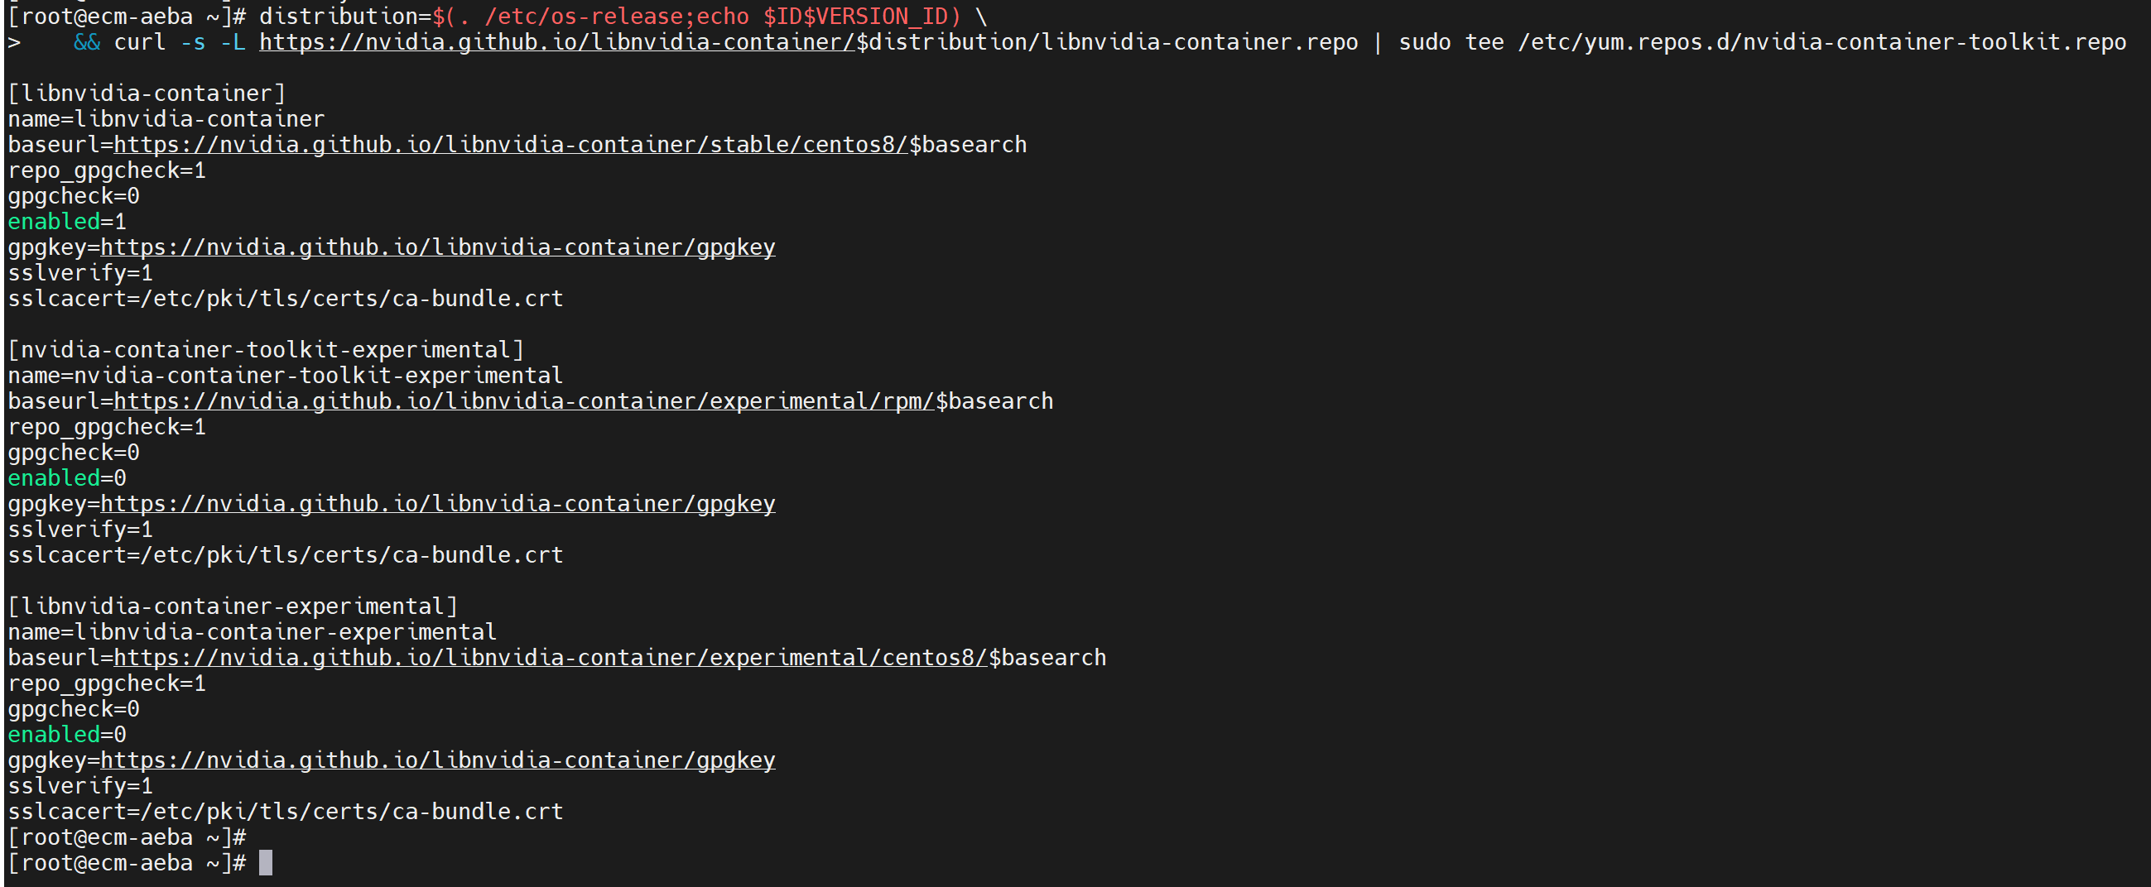Click the [libnvidia-container-experimental] section header

click(x=233, y=606)
